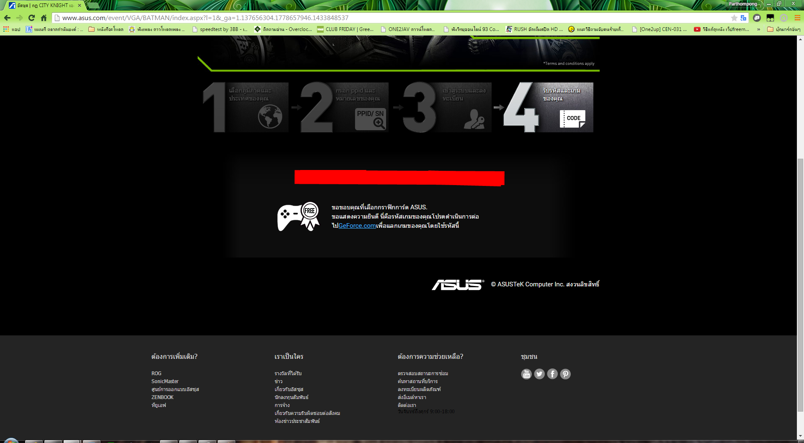Follow the GeForce.com link
Screen dimensions: 804x443
click(357, 226)
